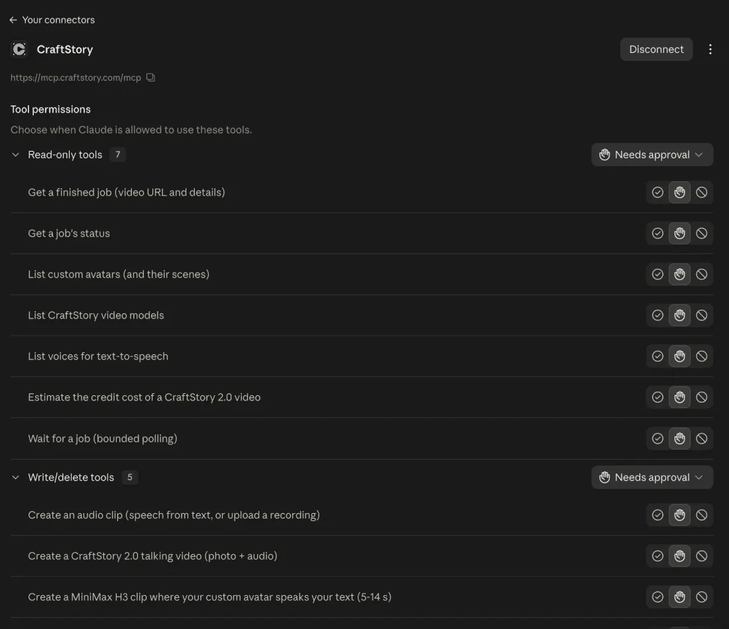The height and width of the screenshot is (629, 729).
Task: Always allow Create a MiniMax H3 clip
Action: (x=657, y=597)
